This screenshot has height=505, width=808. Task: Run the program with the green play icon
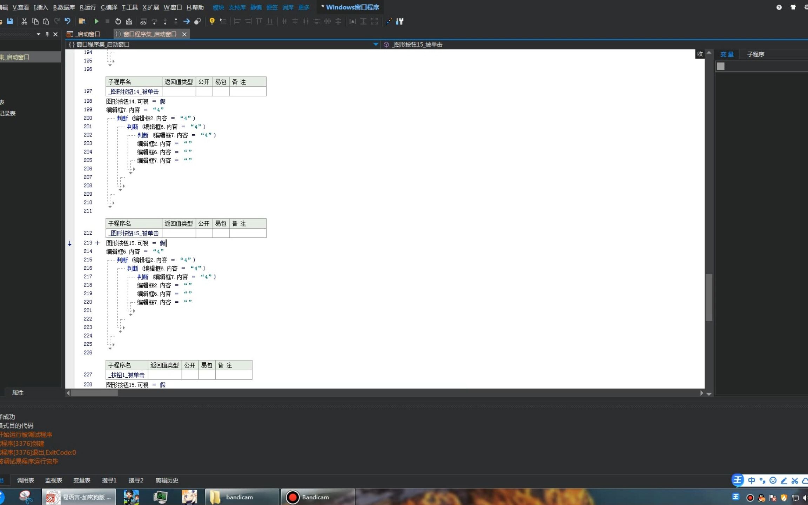96,21
